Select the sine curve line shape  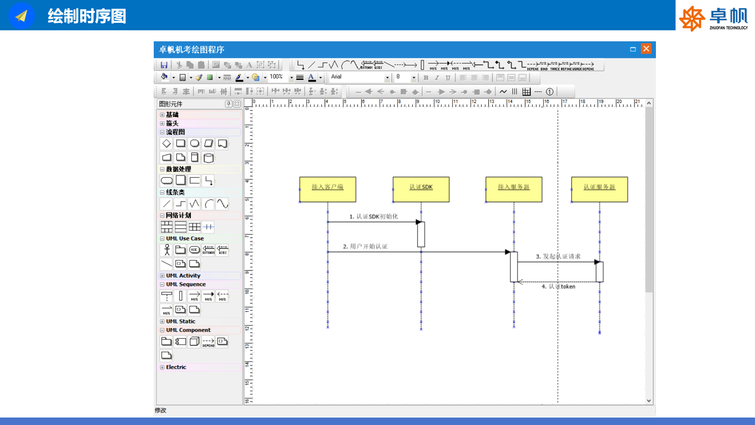pyautogui.click(x=222, y=204)
